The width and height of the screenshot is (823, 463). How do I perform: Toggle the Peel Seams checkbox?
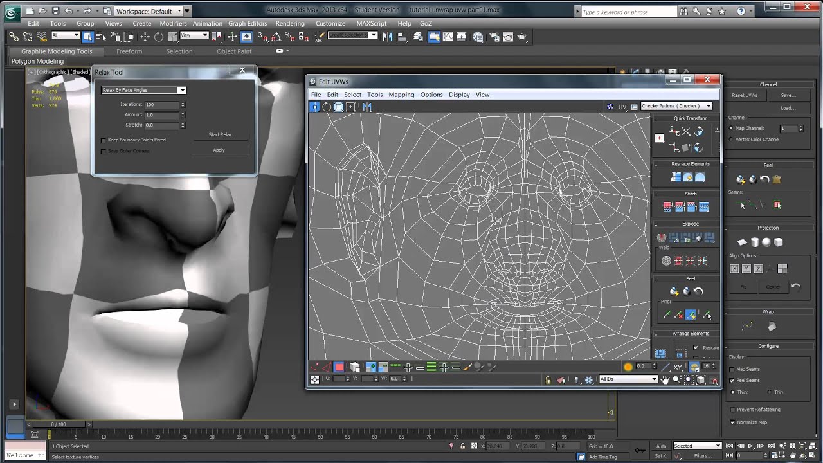pos(732,381)
